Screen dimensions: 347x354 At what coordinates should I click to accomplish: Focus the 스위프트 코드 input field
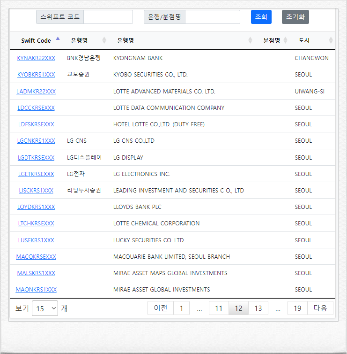click(108, 17)
